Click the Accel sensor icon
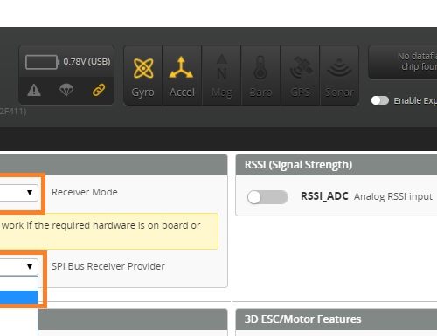The image size is (437, 336). pos(181,67)
